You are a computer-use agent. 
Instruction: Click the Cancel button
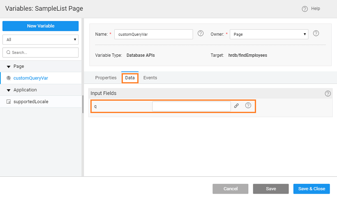pyautogui.click(x=230, y=189)
